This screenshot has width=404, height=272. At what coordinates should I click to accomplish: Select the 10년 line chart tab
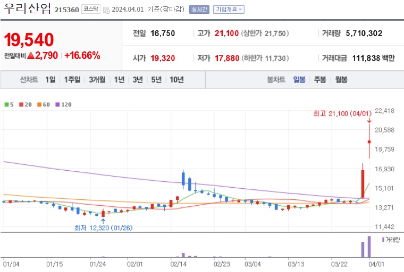(x=176, y=80)
